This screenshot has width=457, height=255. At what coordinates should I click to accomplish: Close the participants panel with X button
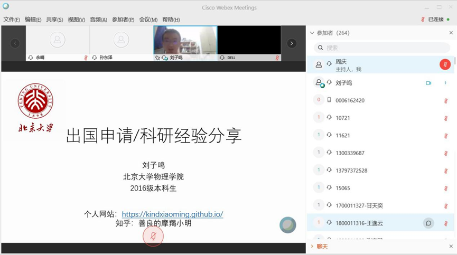[451, 33]
